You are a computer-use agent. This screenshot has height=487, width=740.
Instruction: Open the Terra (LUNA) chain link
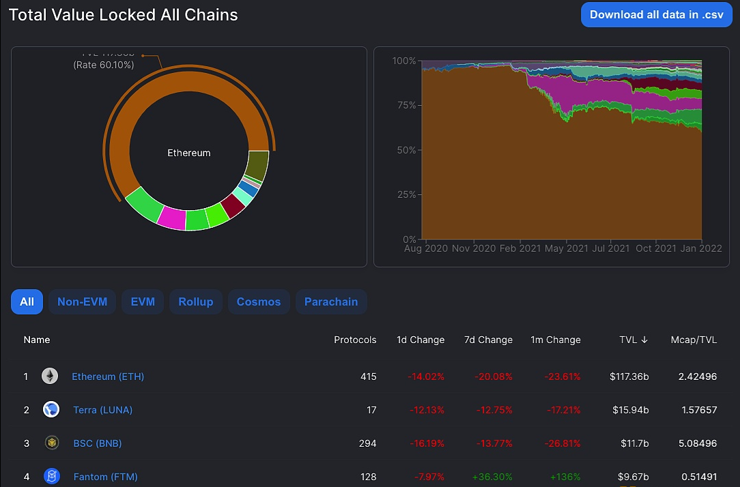[x=103, y=410]
